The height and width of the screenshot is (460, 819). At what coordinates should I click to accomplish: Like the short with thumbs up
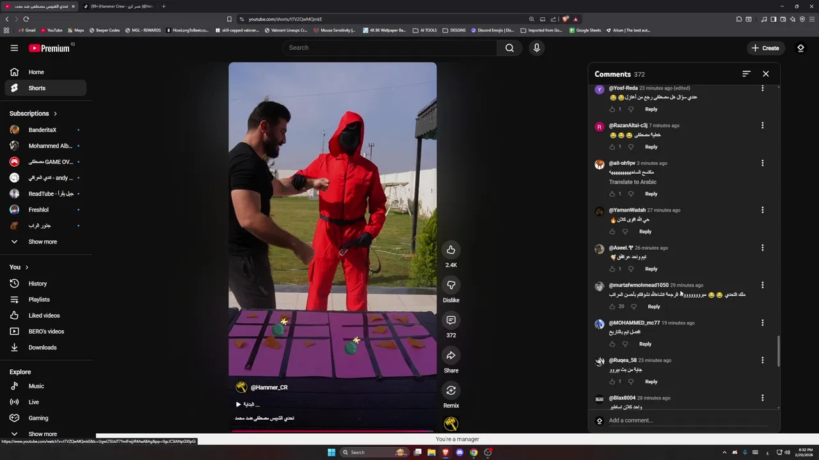(451, 250)
